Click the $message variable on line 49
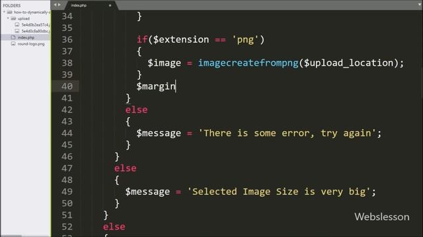 pos(147,192)
